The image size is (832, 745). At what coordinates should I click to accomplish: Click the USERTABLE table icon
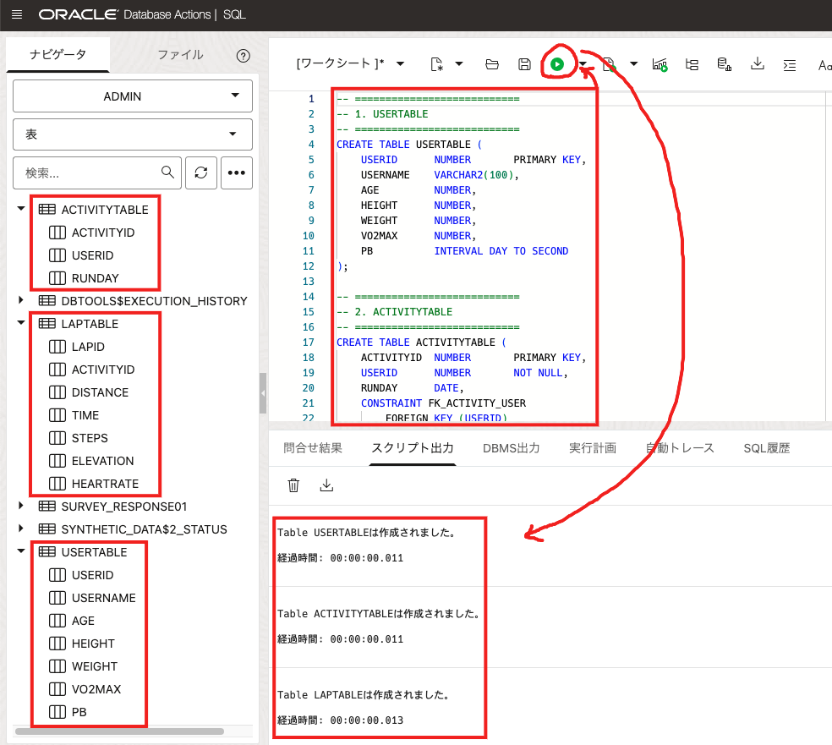47,551
